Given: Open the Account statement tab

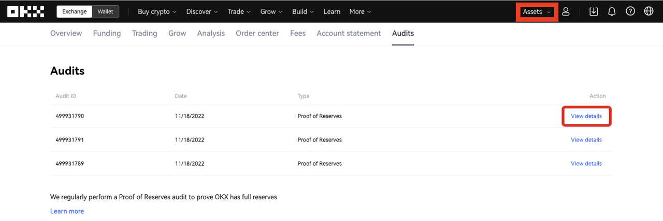Looking at the screenshot, I should click(349, 33).
